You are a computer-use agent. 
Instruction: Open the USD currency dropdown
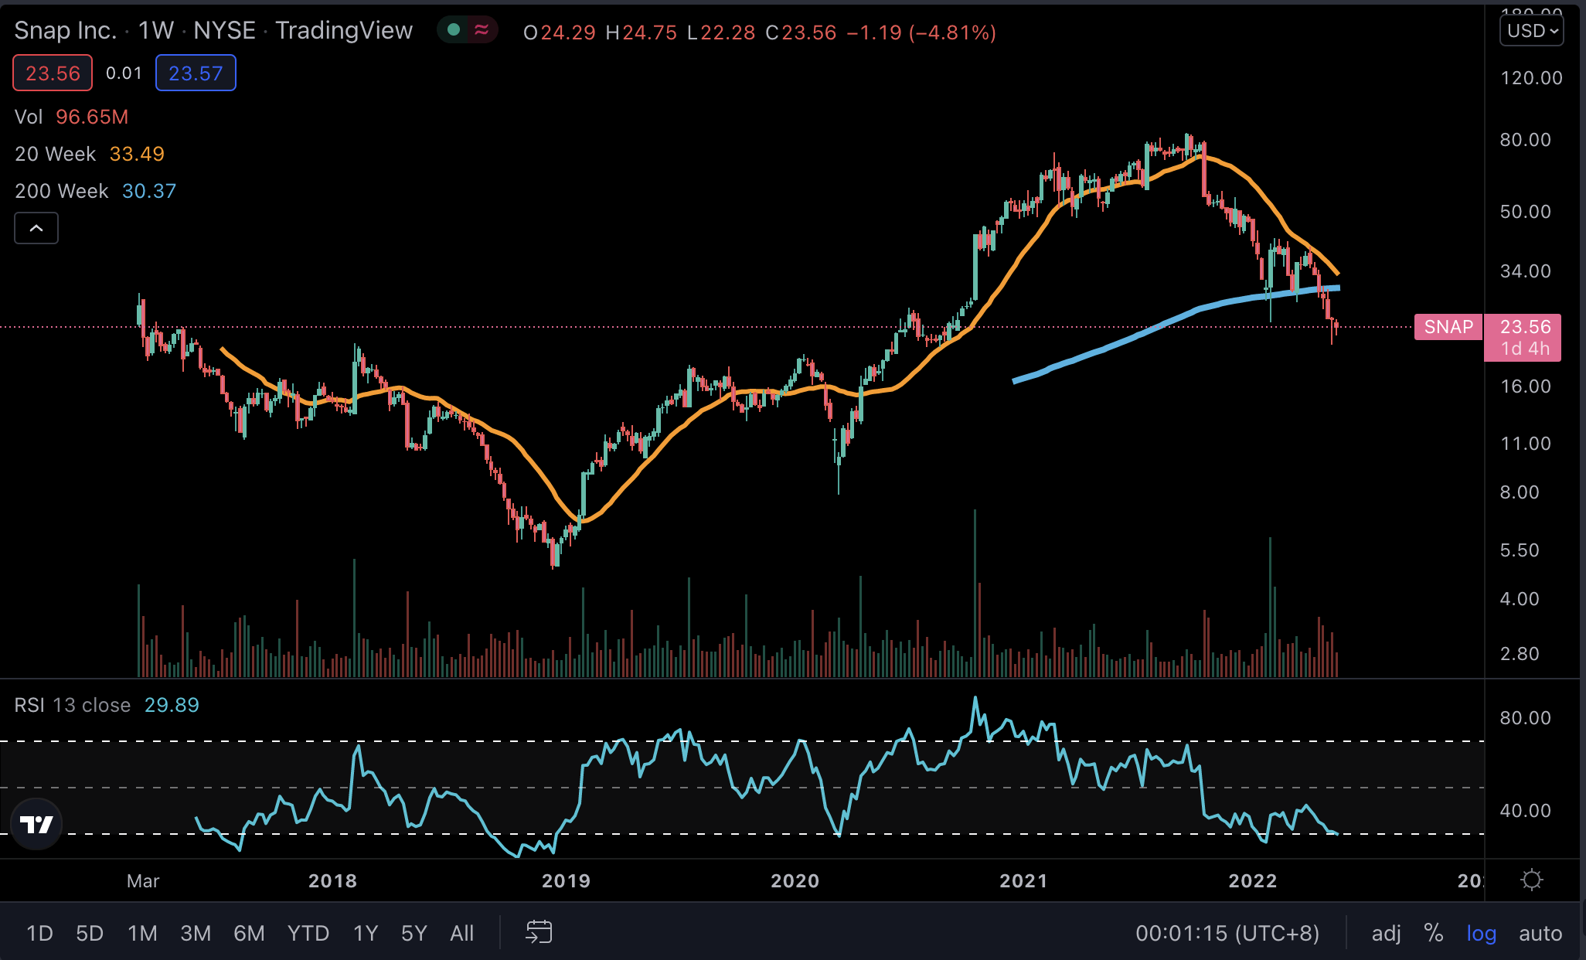point(1531,31)
